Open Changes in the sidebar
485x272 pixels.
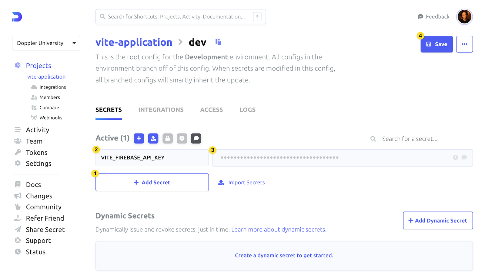pyautogui.click(x=39, y=196)
